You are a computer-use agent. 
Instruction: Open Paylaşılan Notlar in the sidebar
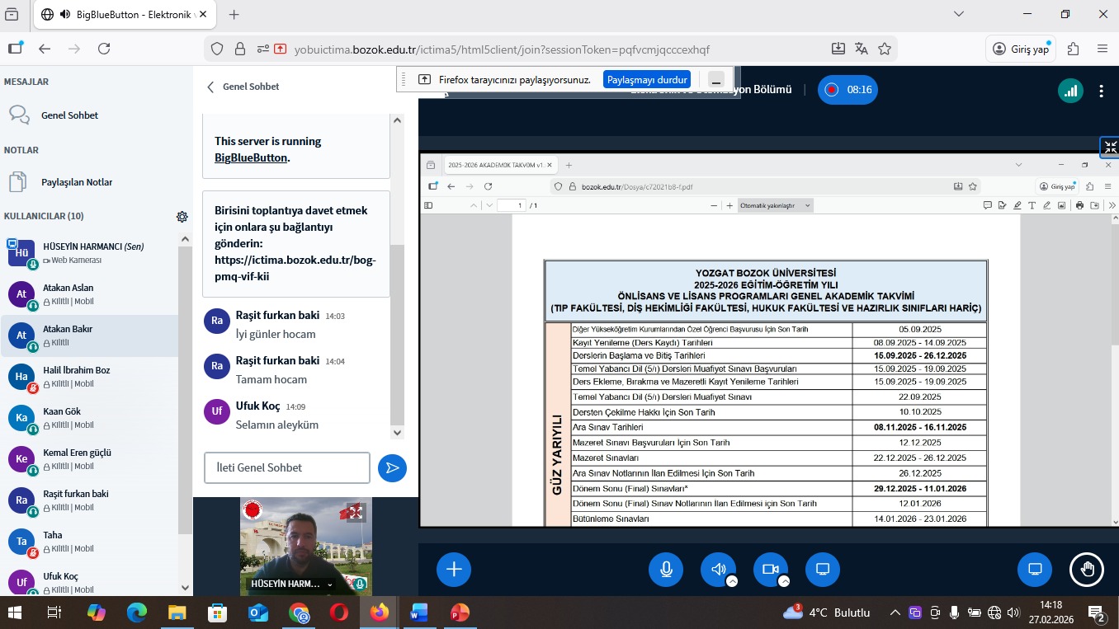[x=76, y=182]
